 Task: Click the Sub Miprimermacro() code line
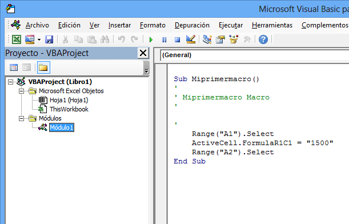click(x=216, y=79)
